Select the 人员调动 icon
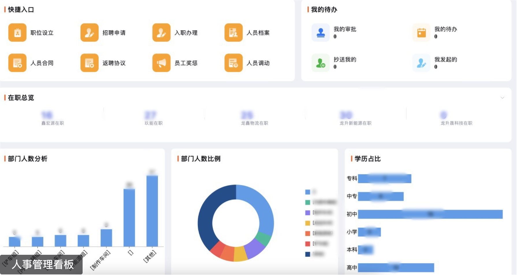Screen dimensions: 517x275 233,63
